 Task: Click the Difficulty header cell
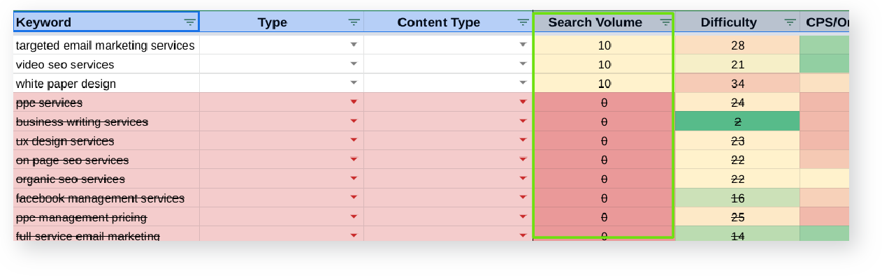(728, 22)
